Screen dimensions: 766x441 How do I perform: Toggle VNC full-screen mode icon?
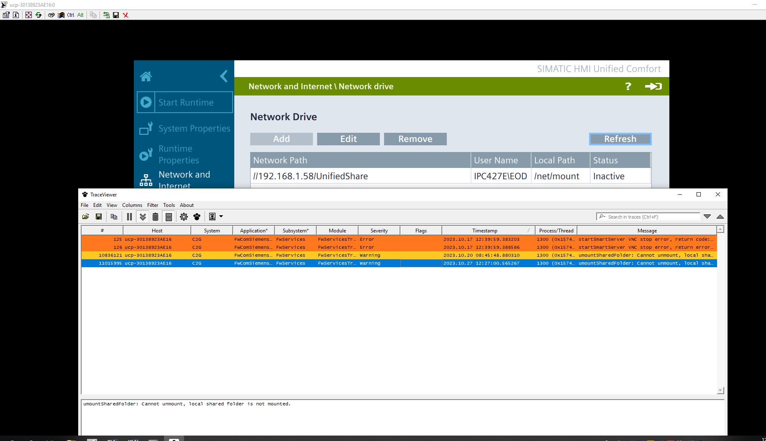pos(28,15)
